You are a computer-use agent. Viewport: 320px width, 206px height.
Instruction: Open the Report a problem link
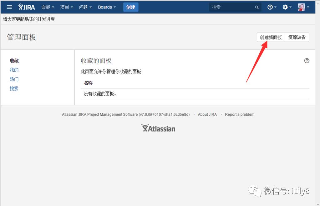240,114
